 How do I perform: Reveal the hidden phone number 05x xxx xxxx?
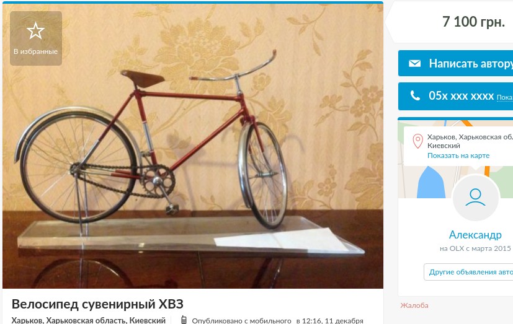coord(455,97)
